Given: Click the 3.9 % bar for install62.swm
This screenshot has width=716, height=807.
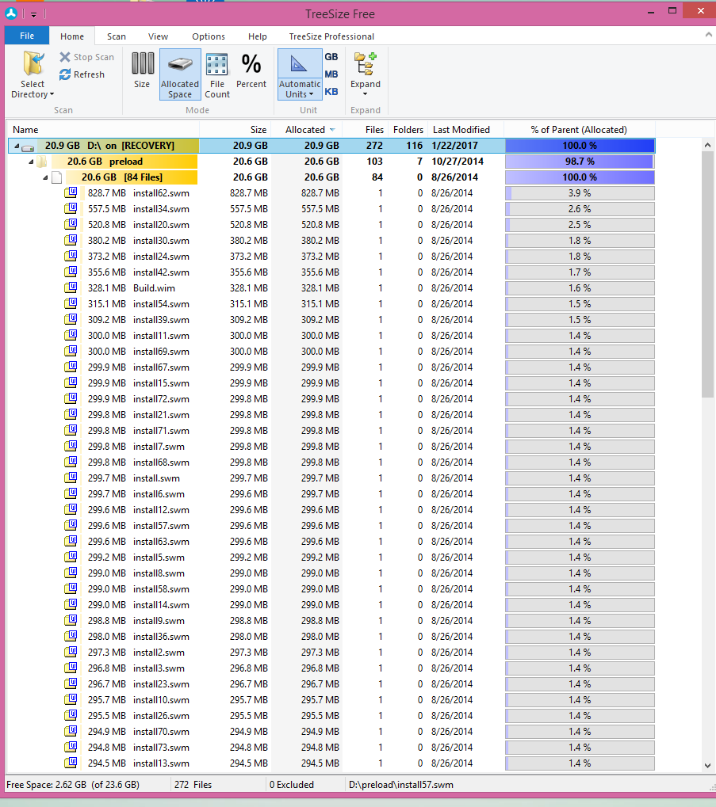Looking at the screenshot, I should (580, 193).
